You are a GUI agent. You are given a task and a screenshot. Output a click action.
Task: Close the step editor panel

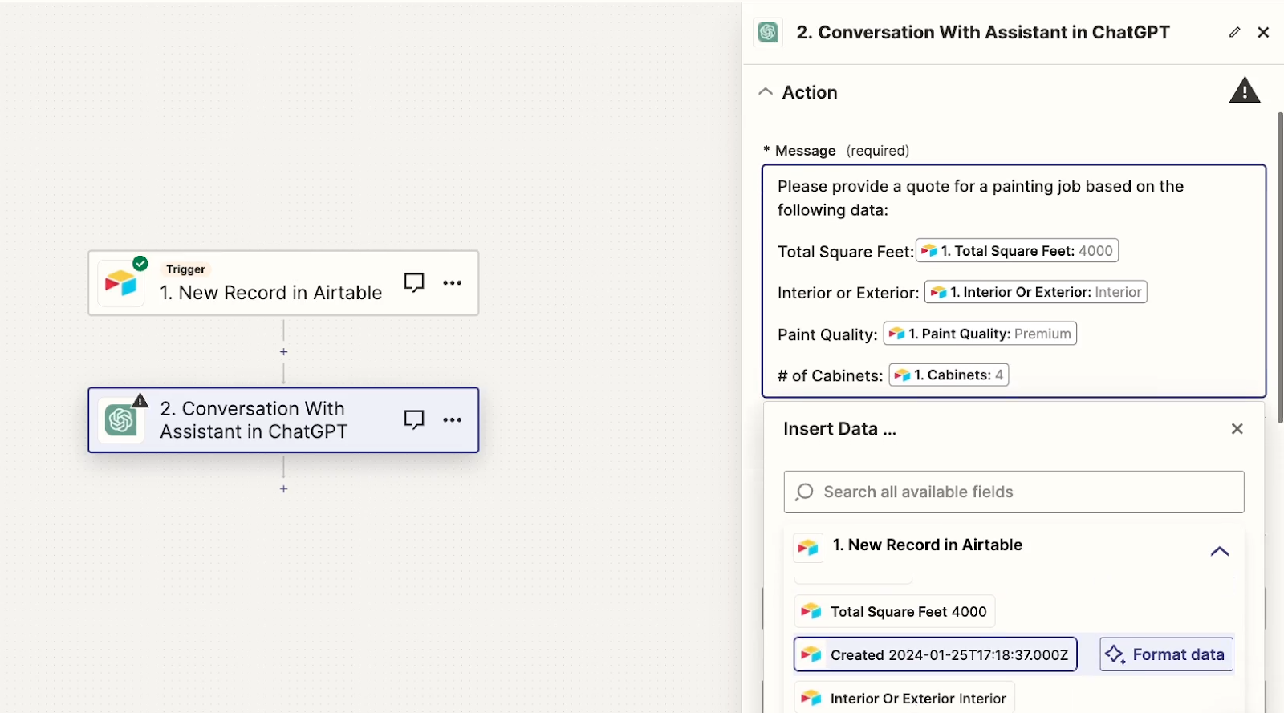point(1263,32)
